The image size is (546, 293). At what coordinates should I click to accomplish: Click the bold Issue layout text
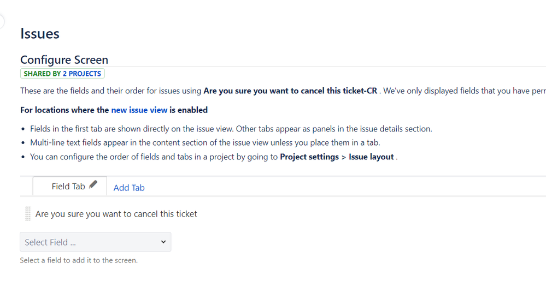371,157
